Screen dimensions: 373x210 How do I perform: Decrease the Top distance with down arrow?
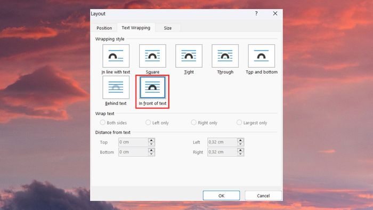(x=151, y=144)
